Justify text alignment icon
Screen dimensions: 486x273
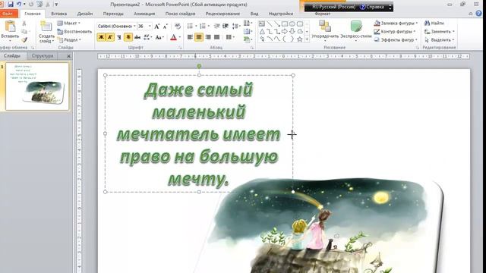pyautogui.click(x=216, y=37)
